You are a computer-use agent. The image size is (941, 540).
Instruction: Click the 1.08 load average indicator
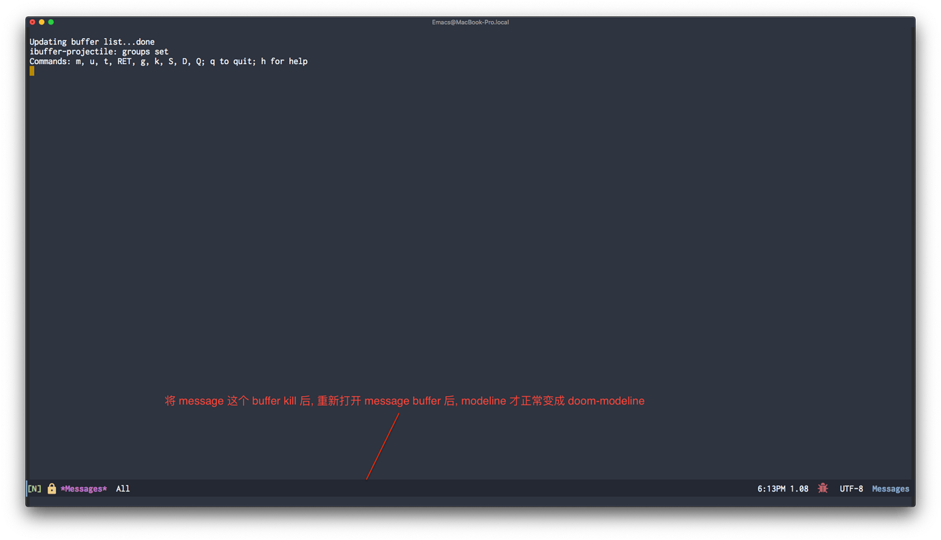pyautogui.click(x=801, y=488)
